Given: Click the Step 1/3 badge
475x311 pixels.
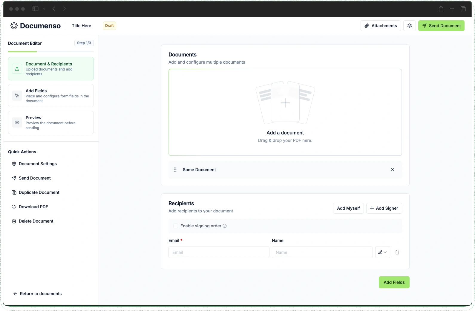Looking at the screenshot, I should pyautogui.click(x=84, y=43).
